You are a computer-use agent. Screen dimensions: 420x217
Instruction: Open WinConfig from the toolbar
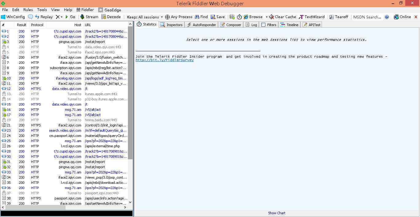pos(13,17)
